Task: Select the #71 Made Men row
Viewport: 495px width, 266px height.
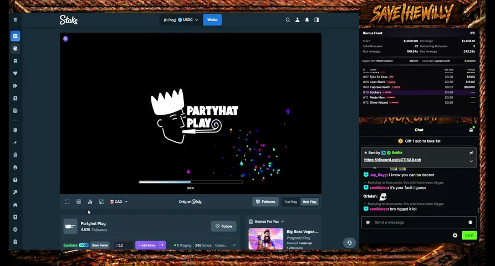Action: pyautogui.click(x=419, y=98)
